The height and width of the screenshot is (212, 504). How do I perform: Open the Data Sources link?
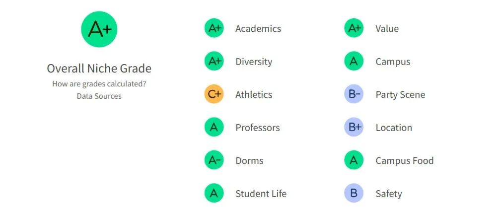tap(99, 96)
